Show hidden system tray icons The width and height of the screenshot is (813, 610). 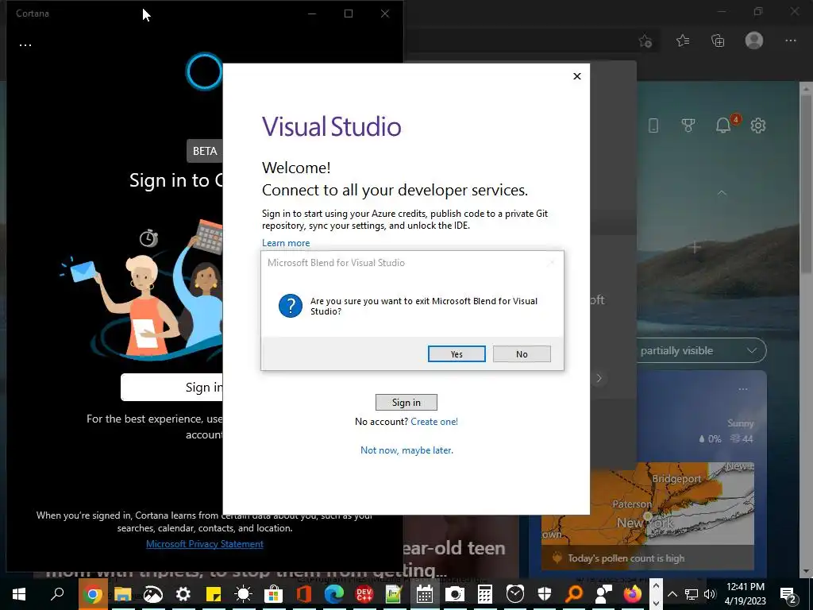(x=672, y=594)
